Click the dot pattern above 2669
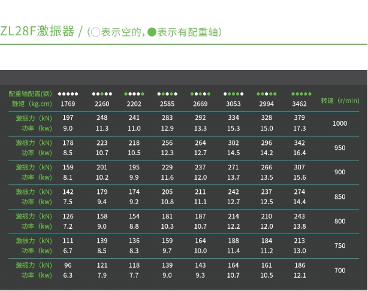Viewport: 368px width, 291px height. [200, 94]
